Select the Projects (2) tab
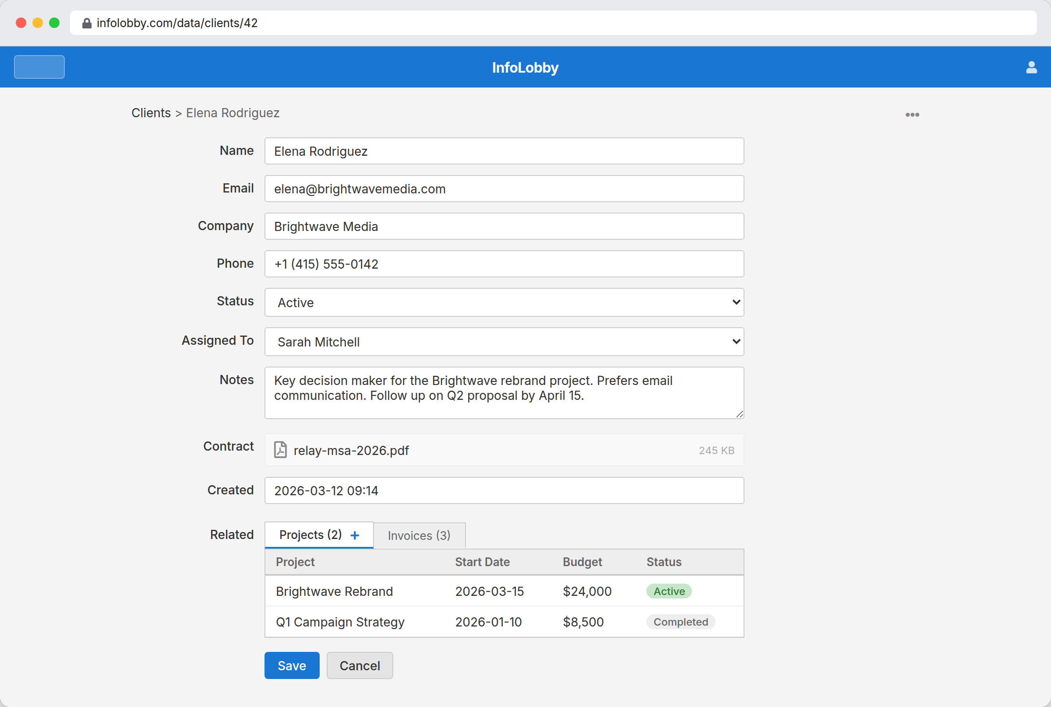Image resolution: width=1051 pixels, height=707 pixels. [x=310, y=535]
